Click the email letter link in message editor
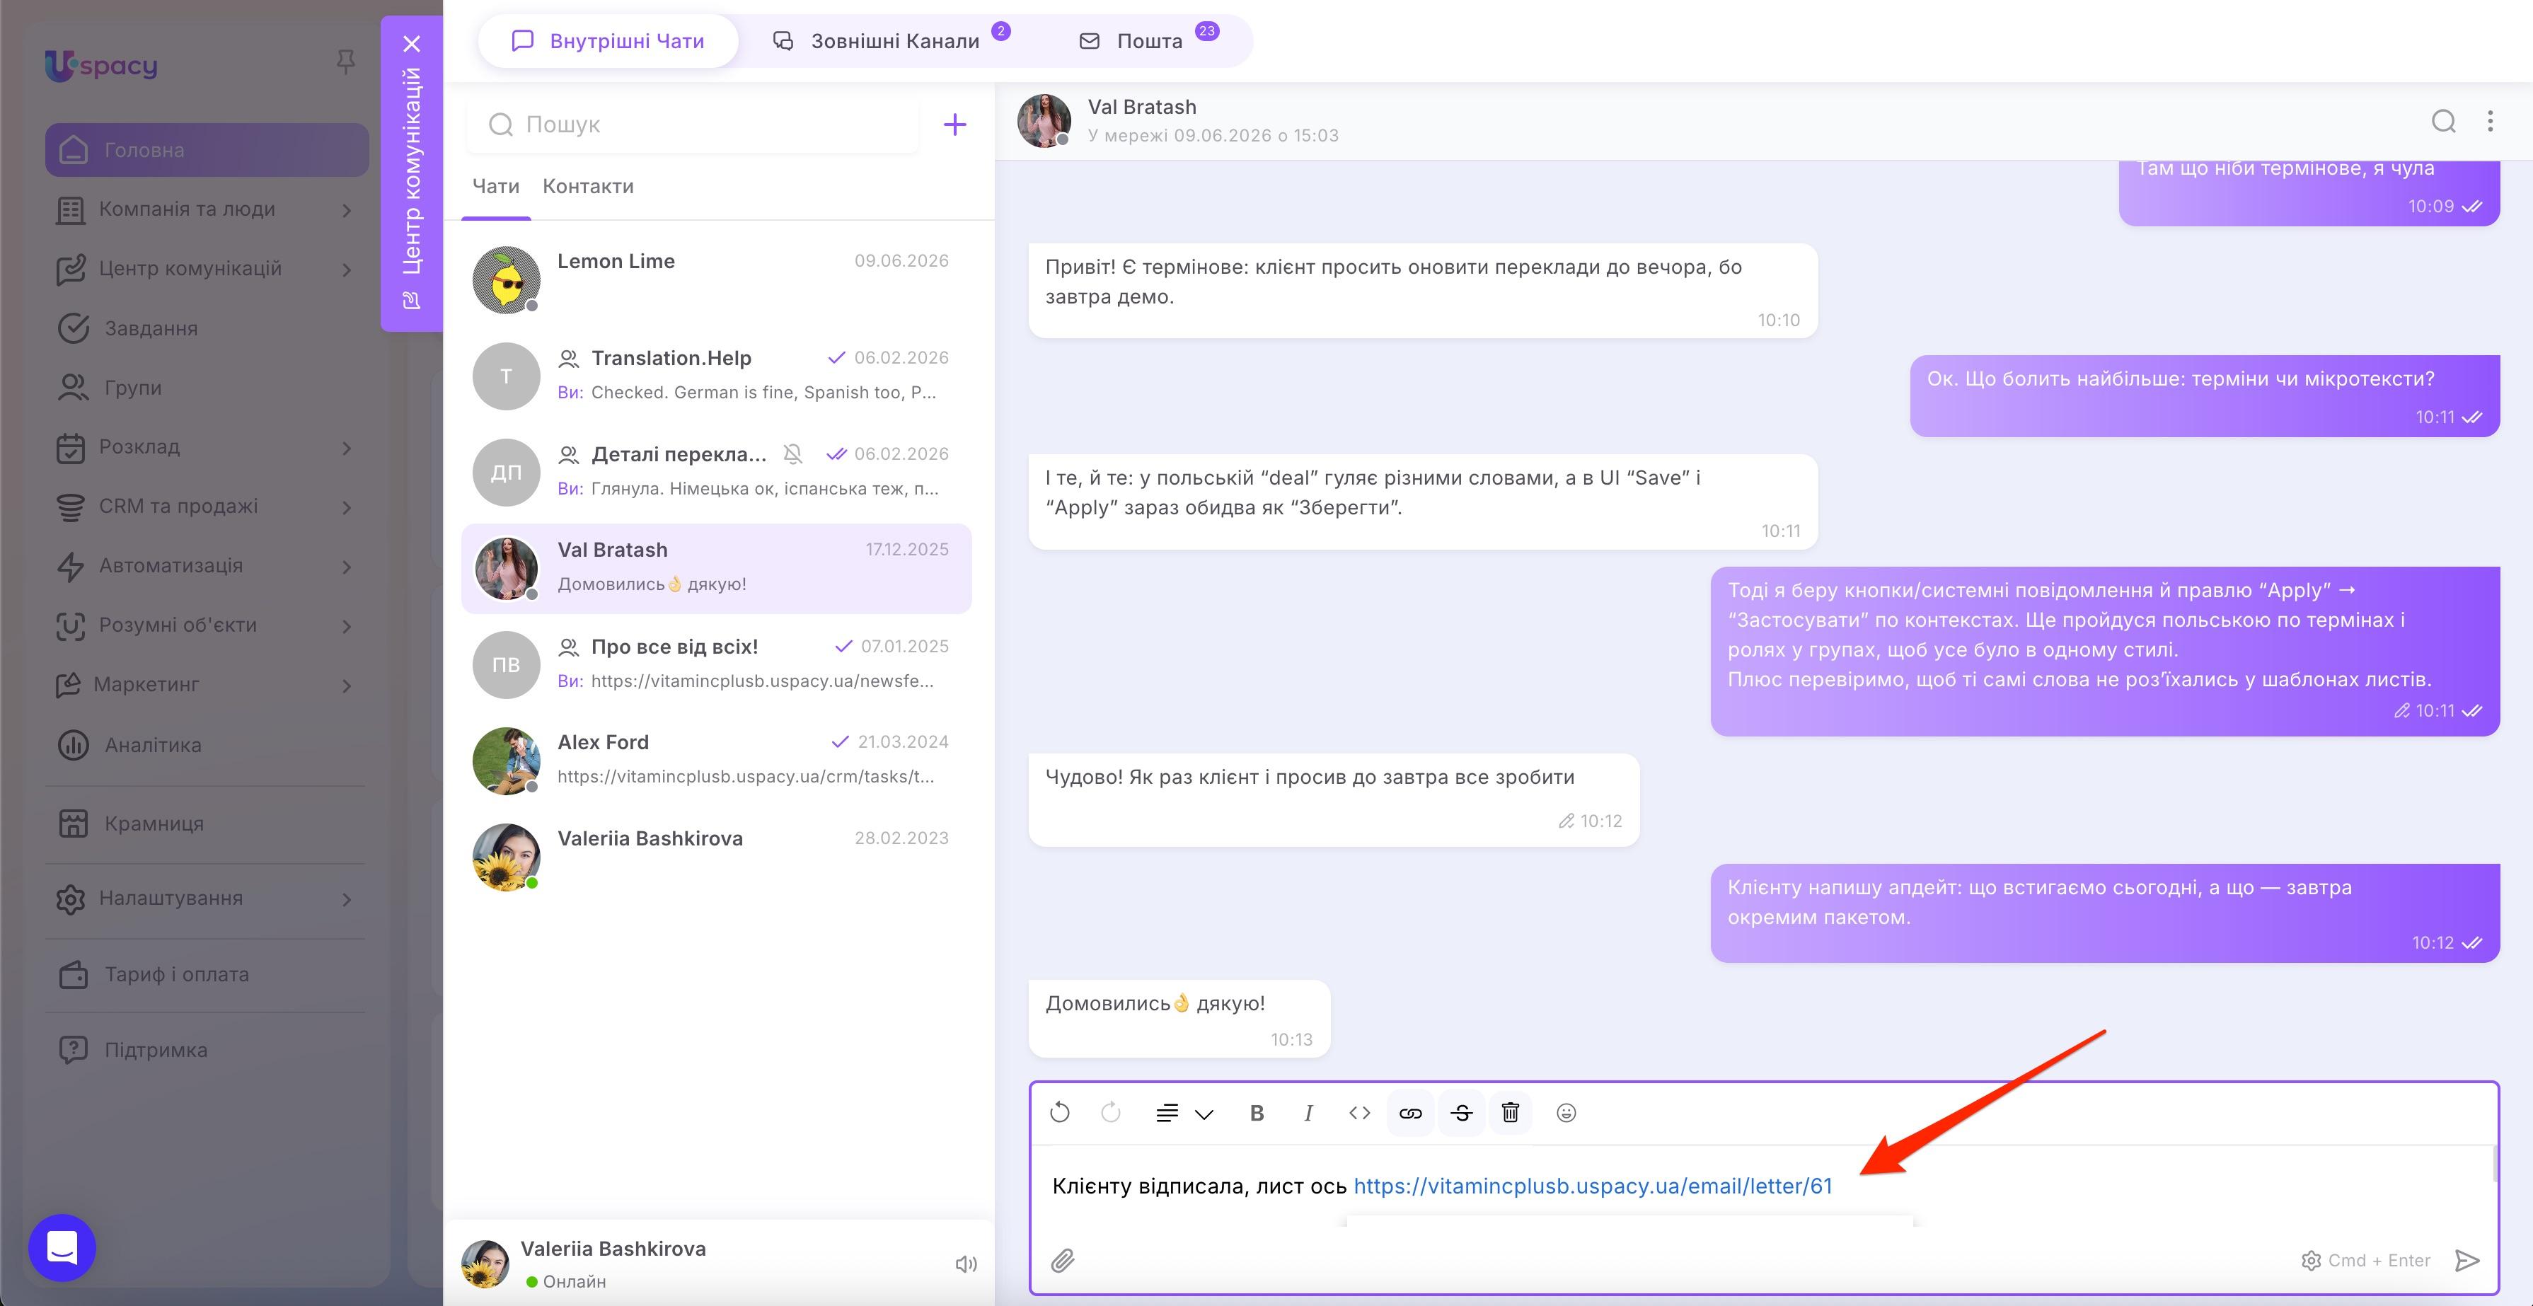Viewport: 2533px width, 1306px height. pos(1593,1186)
